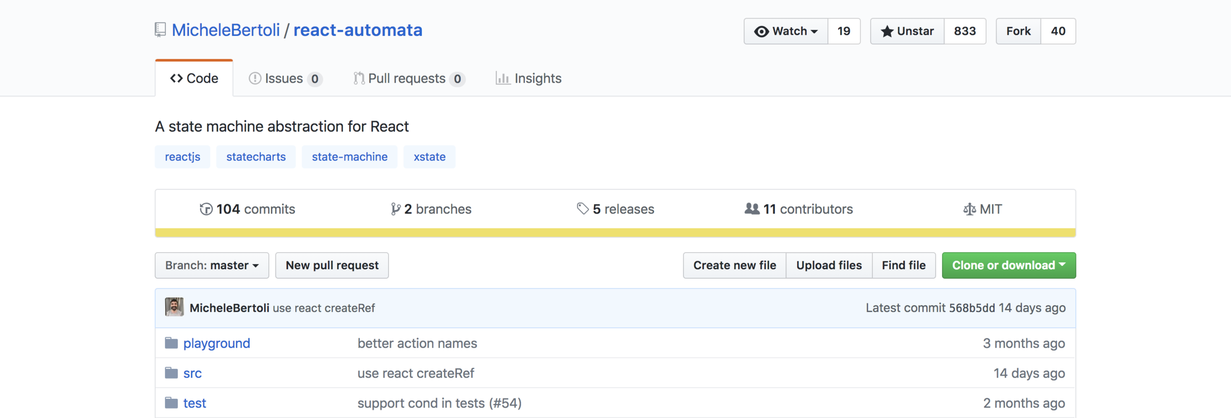1231x418 pixels.
Task: Open commit message in latest commit bar
Action: pos(324,308)
